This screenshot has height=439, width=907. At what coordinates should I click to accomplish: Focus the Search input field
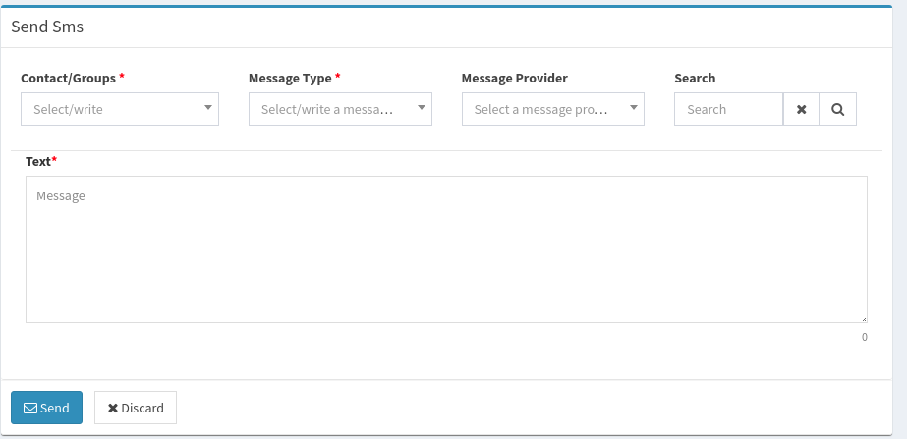[729, 109]
